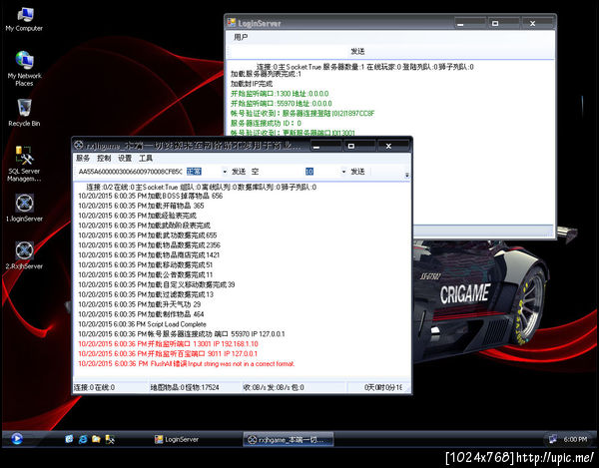Open the 用户 menu in LoginServer
This screenshot has width=599, height=468.
click(241, 37)
